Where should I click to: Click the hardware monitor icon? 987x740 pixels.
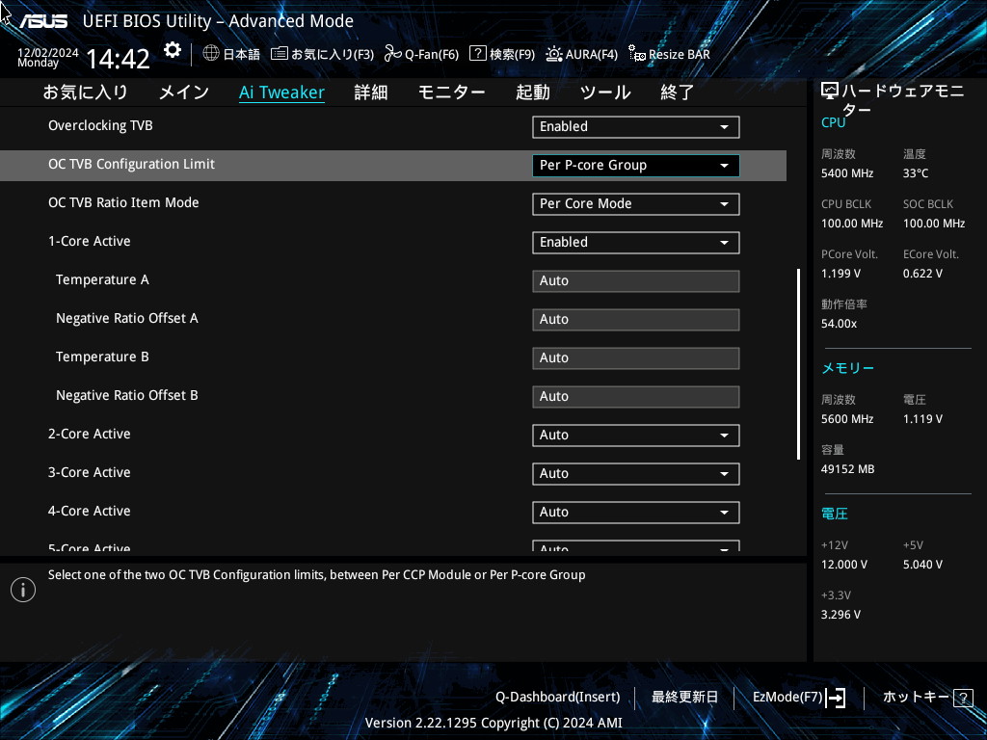point(830,92)
